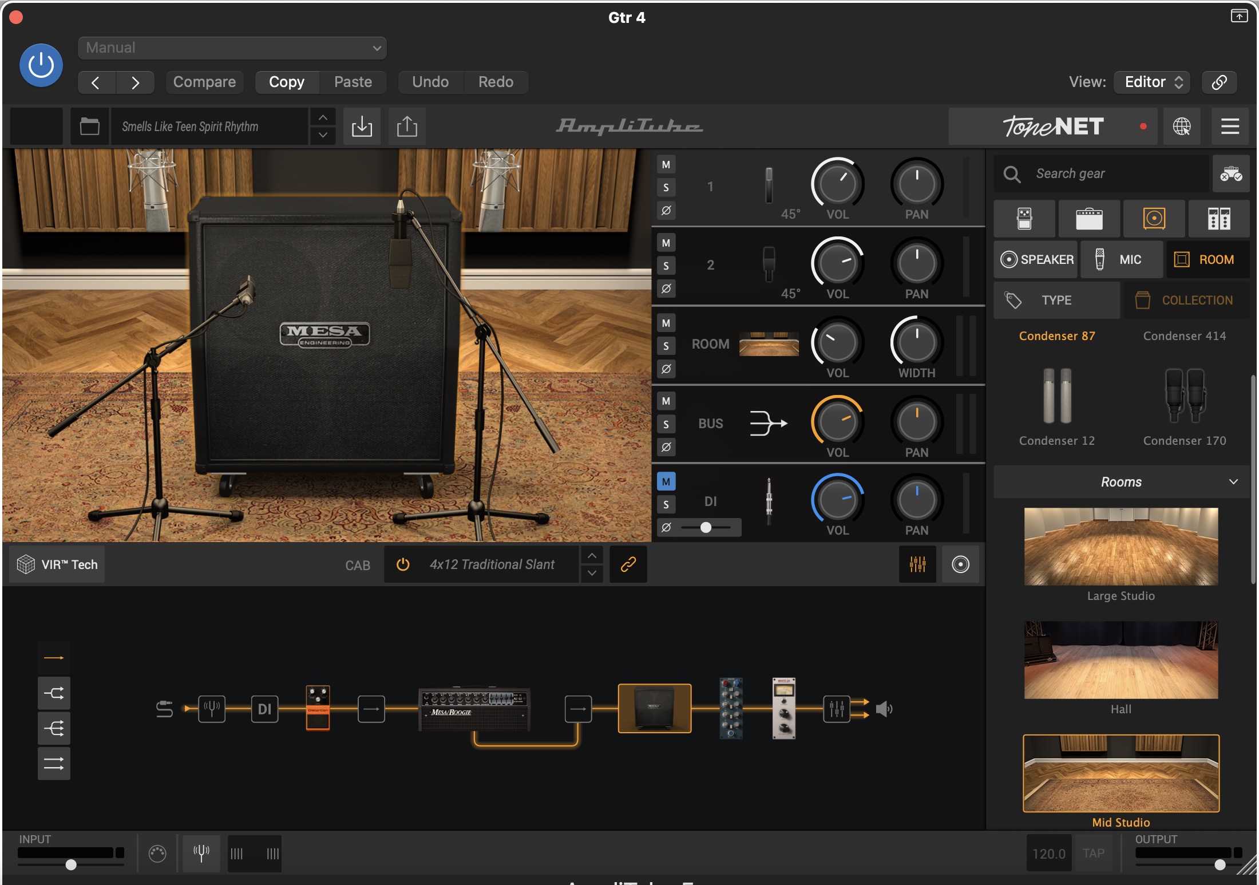The height and width of the screenshot is (885, 1259).
Task: Unmute the DI channel
Action: pos(666,481)
